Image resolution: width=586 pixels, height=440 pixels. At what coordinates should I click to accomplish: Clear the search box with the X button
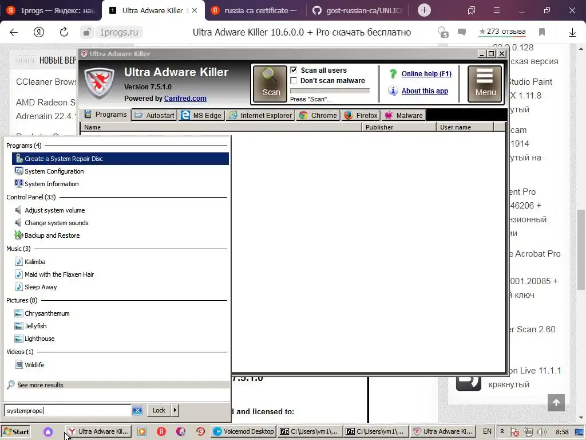click(x=137, y=410)
